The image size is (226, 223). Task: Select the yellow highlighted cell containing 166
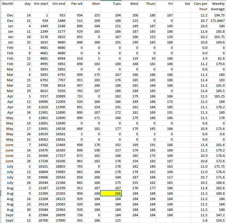[x=111, y=193]
